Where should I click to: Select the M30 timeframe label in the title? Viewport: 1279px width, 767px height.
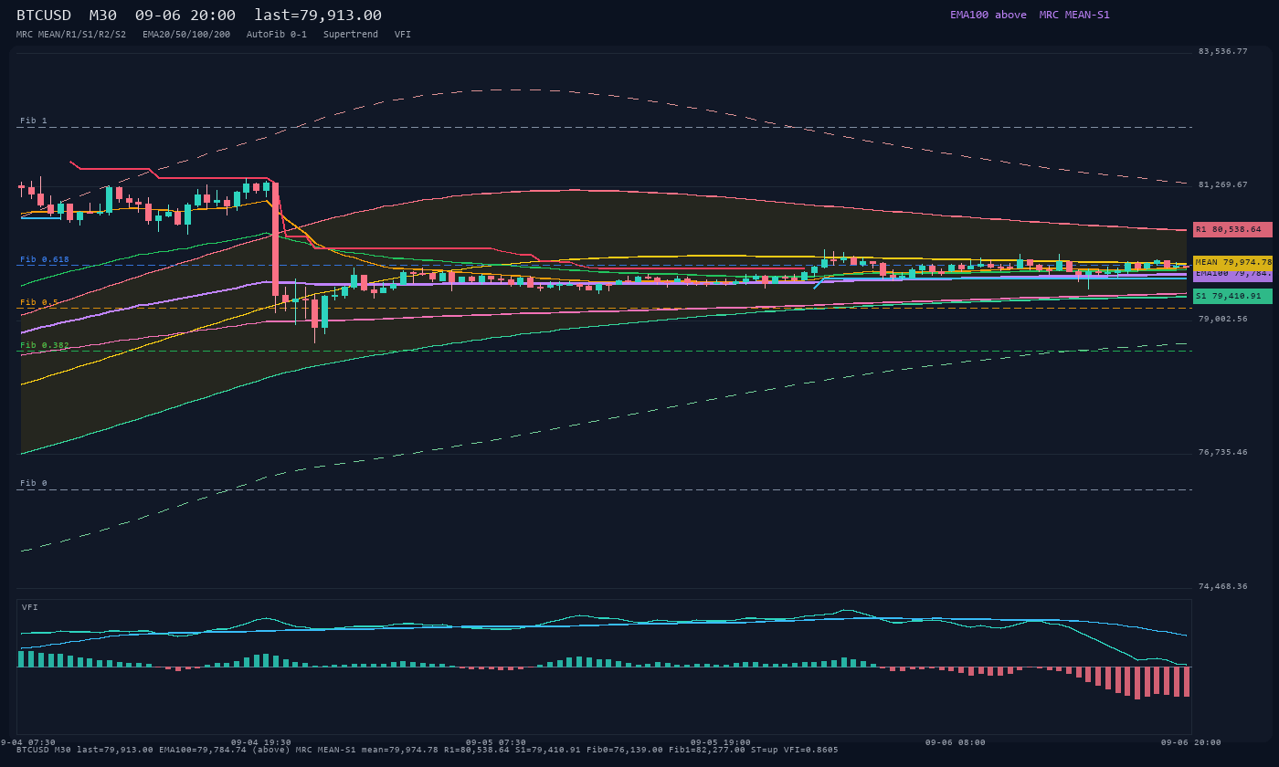[x=103, y=16]
